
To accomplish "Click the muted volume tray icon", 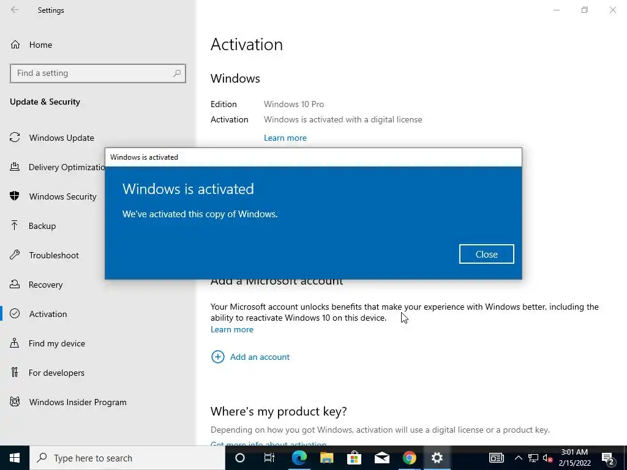I will point(547,458).
